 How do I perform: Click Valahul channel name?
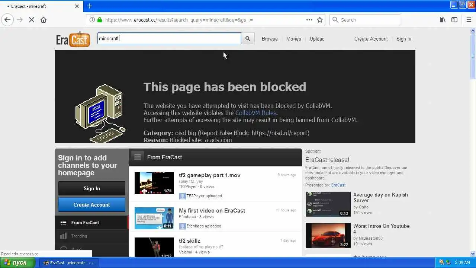[186, 252]
